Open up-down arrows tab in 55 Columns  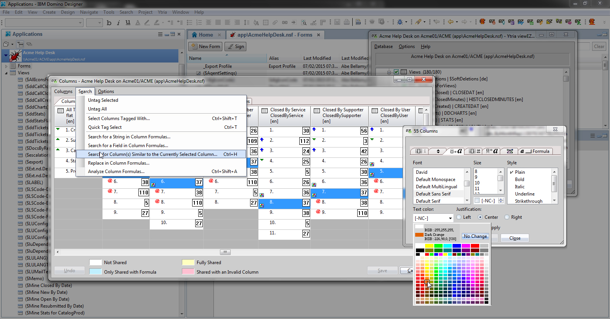tap(438, 151)
